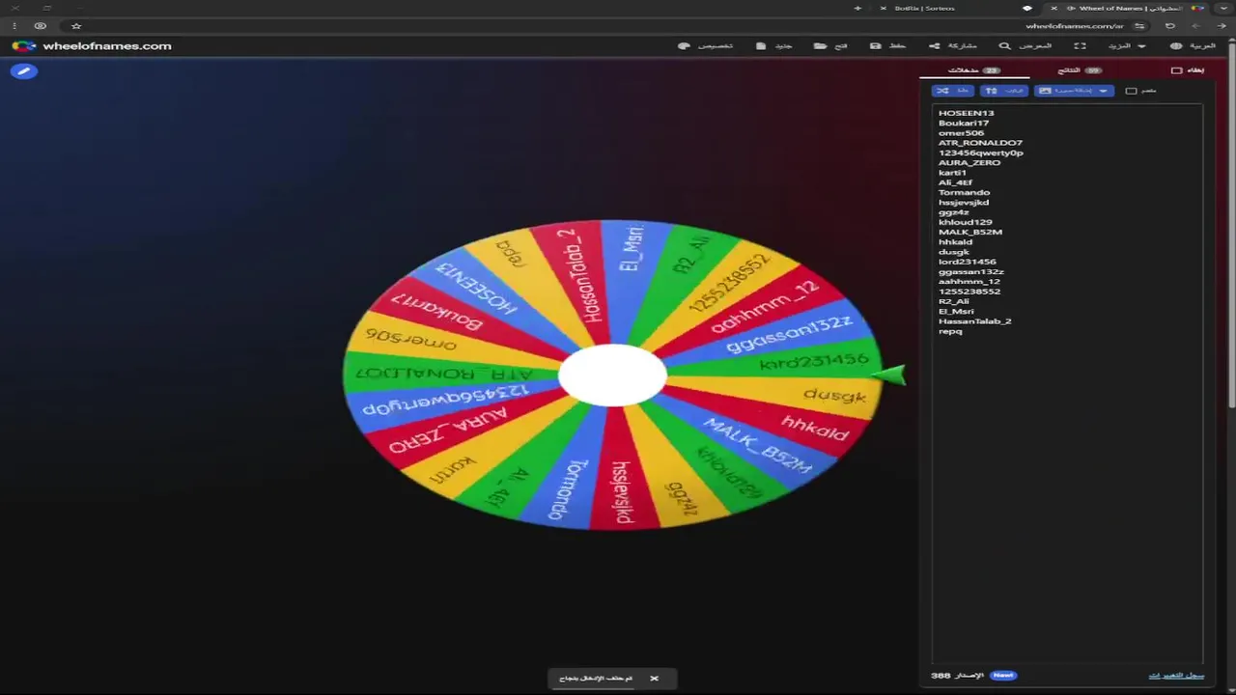1236x695 pixels.
Task: Expand the More dropdown in toolbar
Action: [x=1128, y=45]
